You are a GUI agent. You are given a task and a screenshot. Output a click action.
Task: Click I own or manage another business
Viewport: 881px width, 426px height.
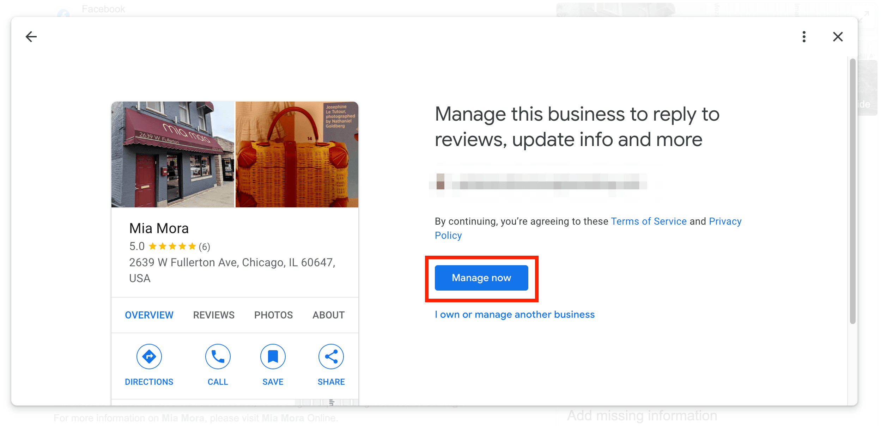click(x=515, y=314)
